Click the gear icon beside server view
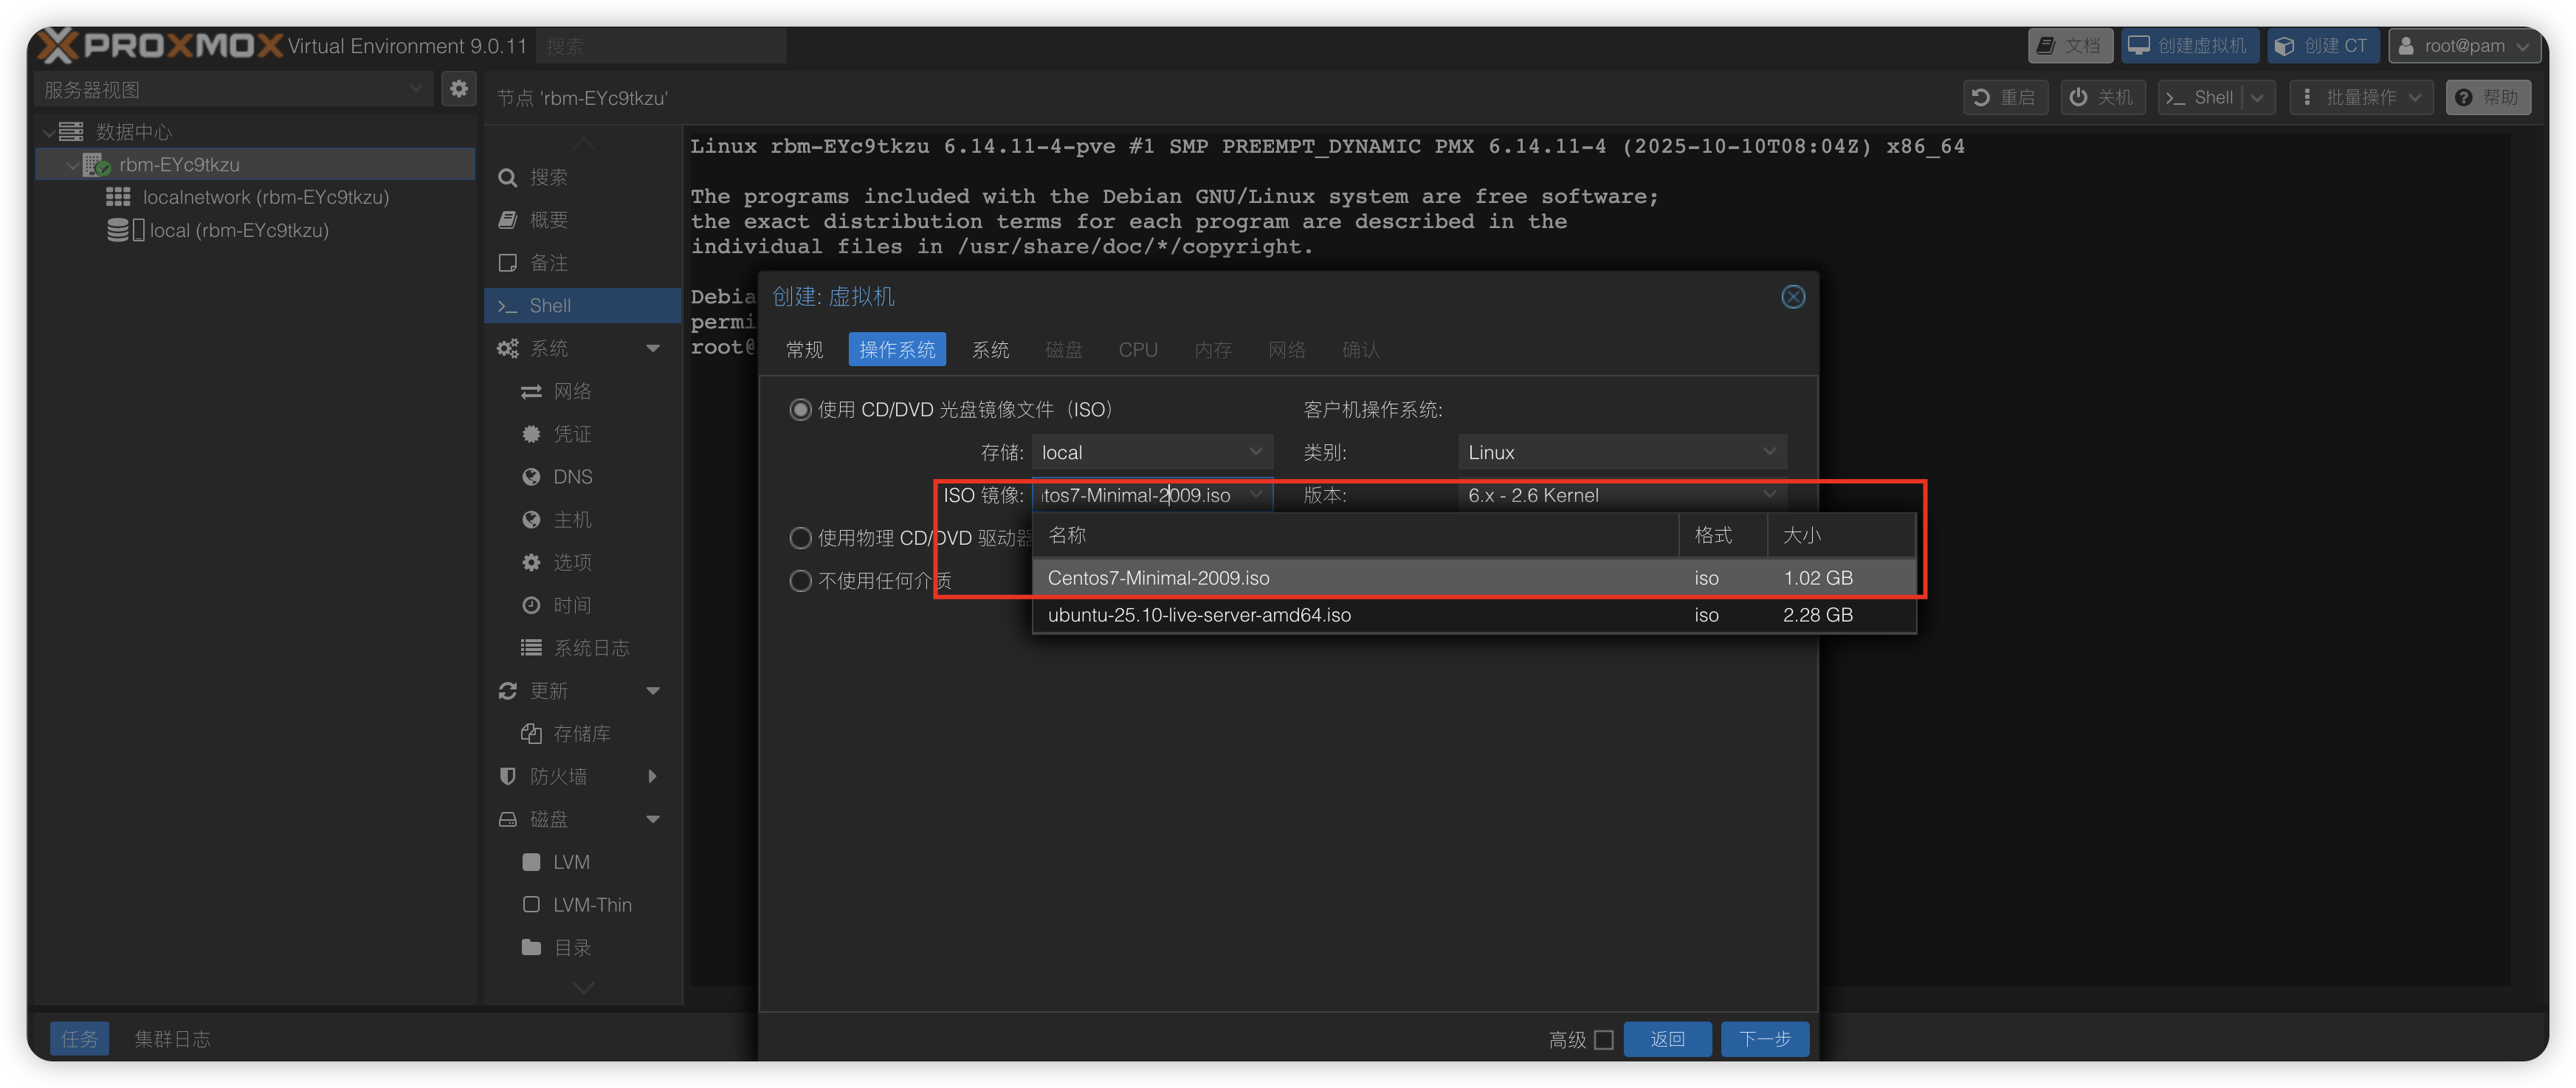Screen dimensions: 2576x1088 [459, 89]
